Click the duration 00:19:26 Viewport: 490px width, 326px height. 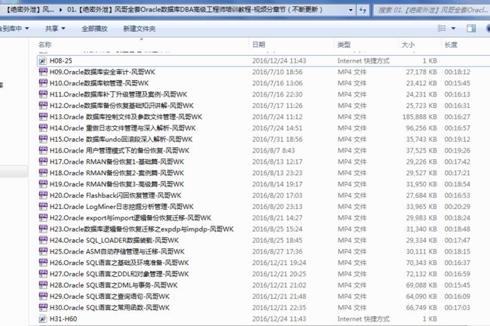[x=457, y=151]
